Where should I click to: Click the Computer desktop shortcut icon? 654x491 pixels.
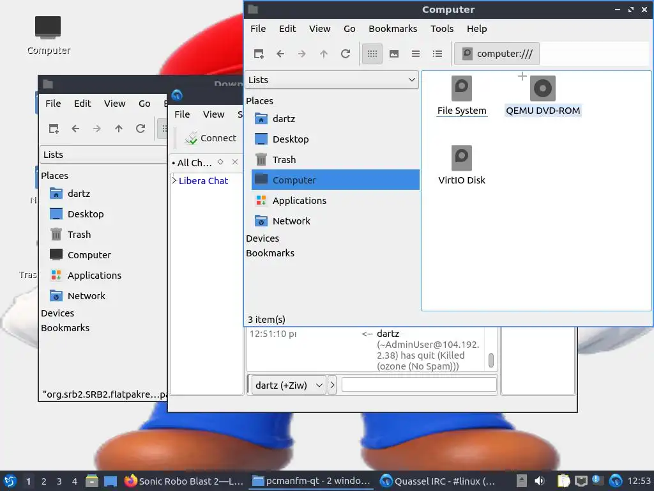pos(48,27)
